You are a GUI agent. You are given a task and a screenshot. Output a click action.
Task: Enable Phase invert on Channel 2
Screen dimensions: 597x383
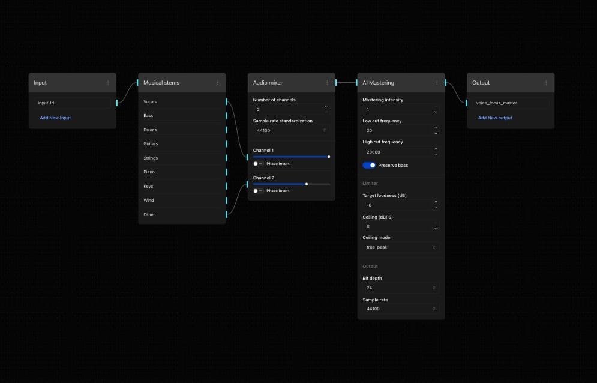pyautogui.click(x=258, y=191)
